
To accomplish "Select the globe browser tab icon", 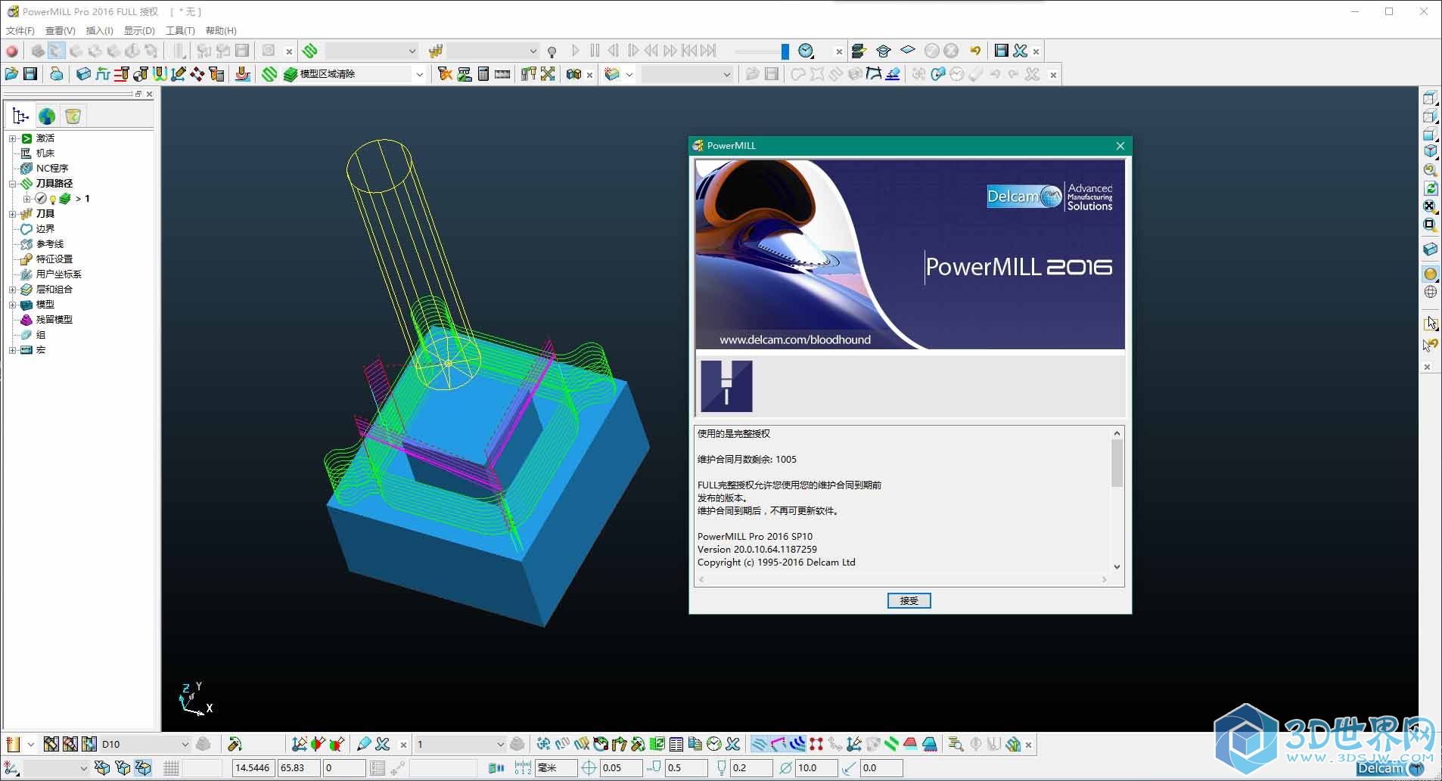I will [47, 116].
